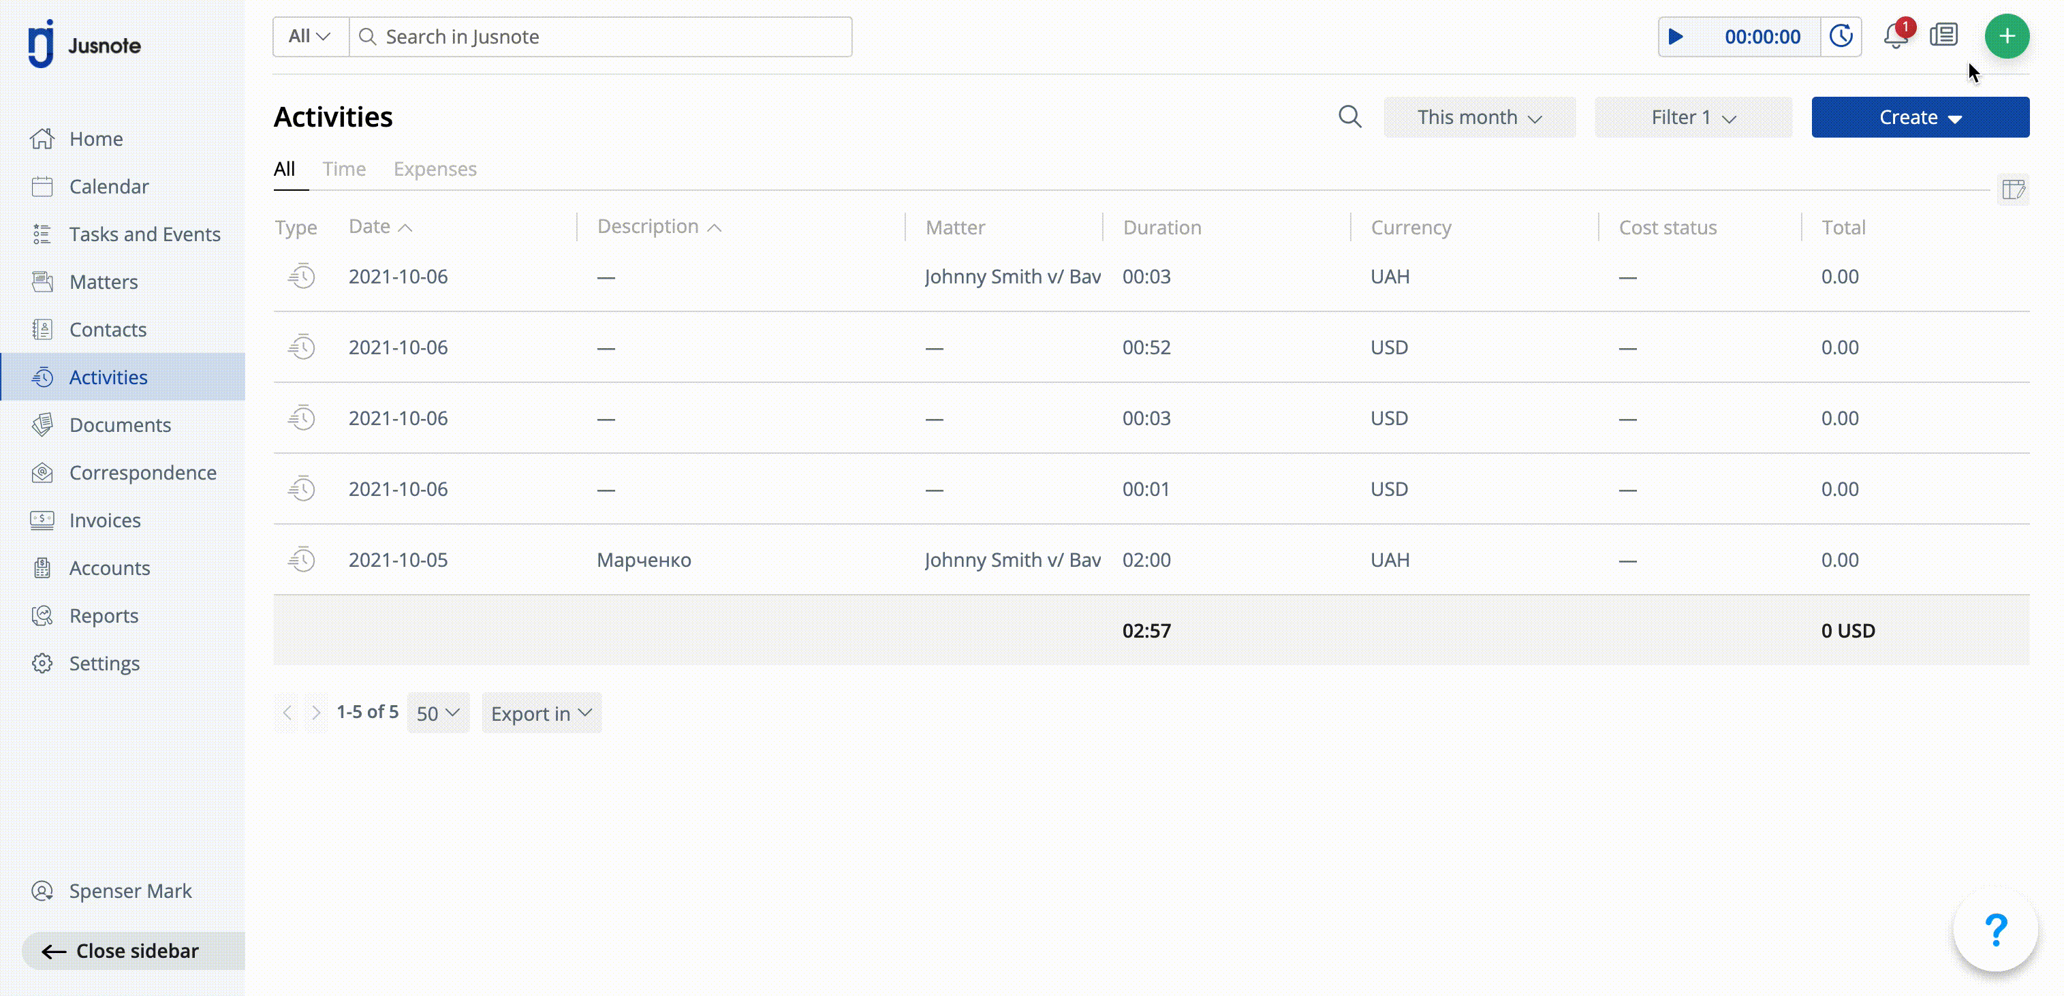Click the Currency column header
This screenshot has height=996, width=2064.
[1411, 228]
